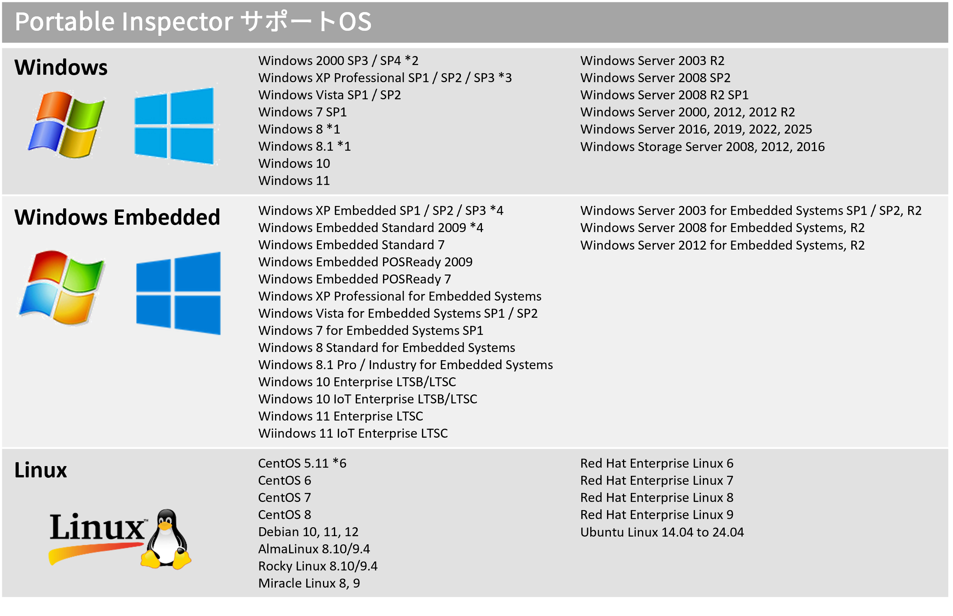Select Windows Server 2016, 2019, 2022, 2025 line

[695, 129]
